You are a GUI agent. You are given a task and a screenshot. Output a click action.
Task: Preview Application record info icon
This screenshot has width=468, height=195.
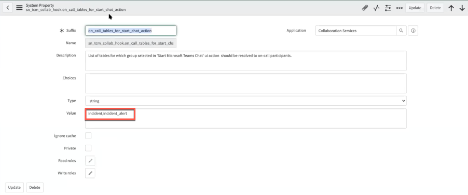coord(413,31)
